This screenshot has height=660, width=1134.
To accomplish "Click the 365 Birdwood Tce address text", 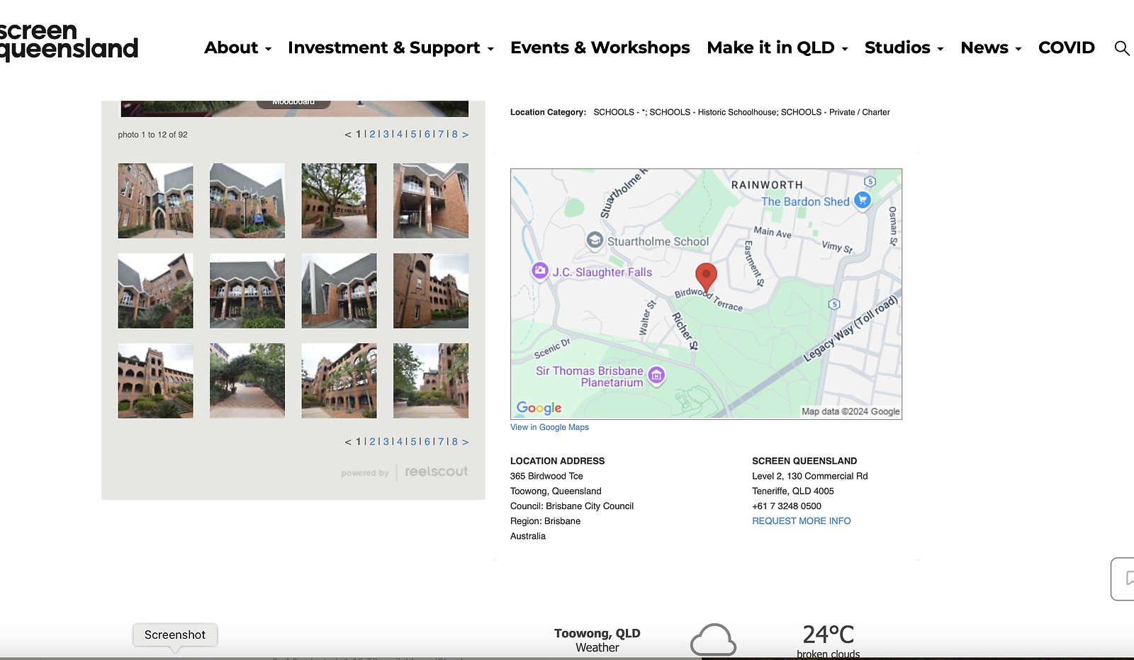I will (x=546, y=476).
